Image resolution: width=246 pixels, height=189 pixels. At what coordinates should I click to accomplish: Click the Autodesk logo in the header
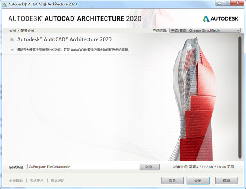221,18
